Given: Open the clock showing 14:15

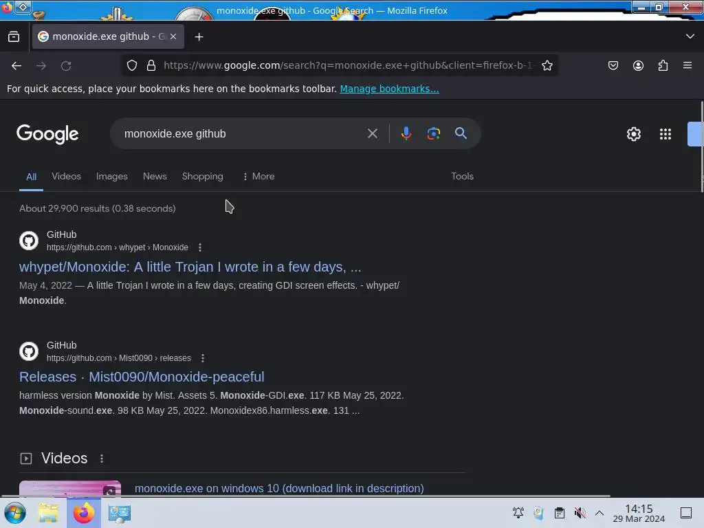Looking at the screenshot, I should [x=639, y=513].
